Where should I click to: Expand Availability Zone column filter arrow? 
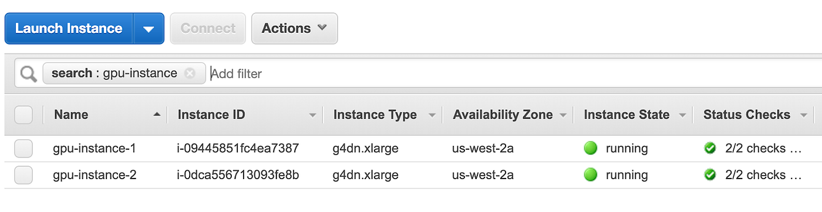tap(563, 116)
